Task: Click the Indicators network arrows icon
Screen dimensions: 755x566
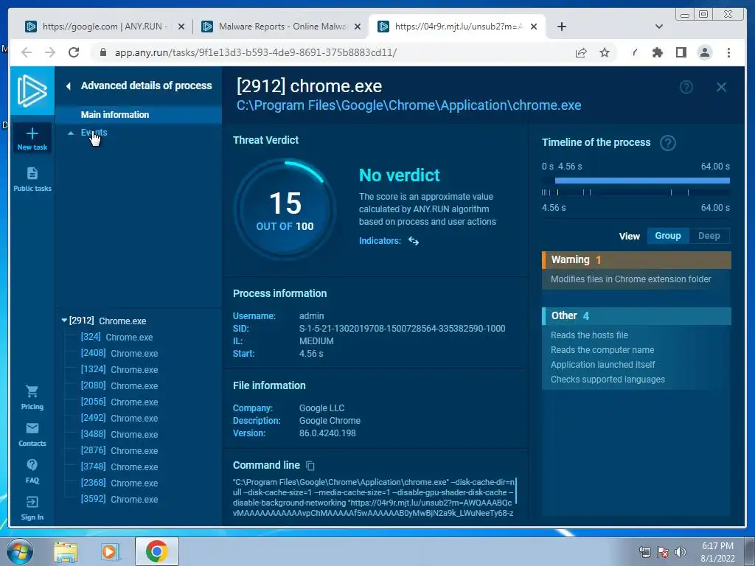Action: click(x=414, y=241)
